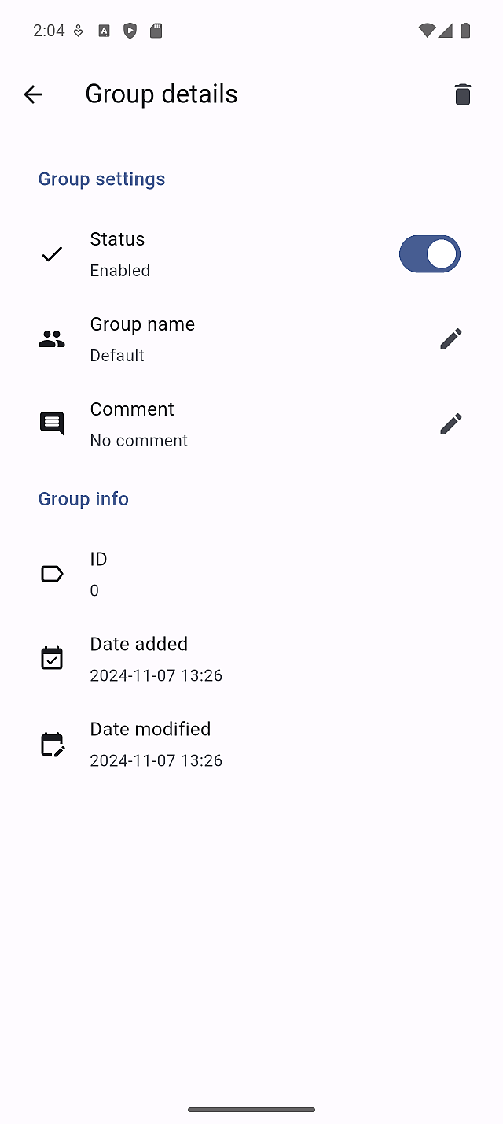Tap the Group info section header
Screen dimensions: 503x1124
83,499
